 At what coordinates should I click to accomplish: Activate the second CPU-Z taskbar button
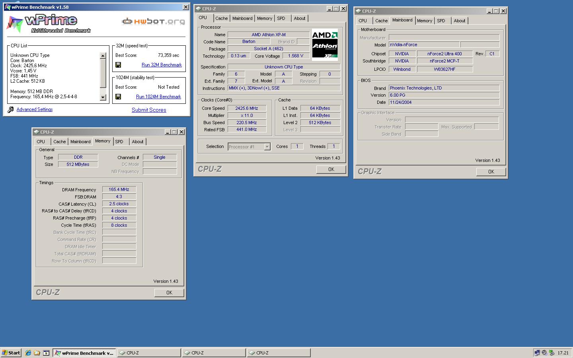[214, 353]
